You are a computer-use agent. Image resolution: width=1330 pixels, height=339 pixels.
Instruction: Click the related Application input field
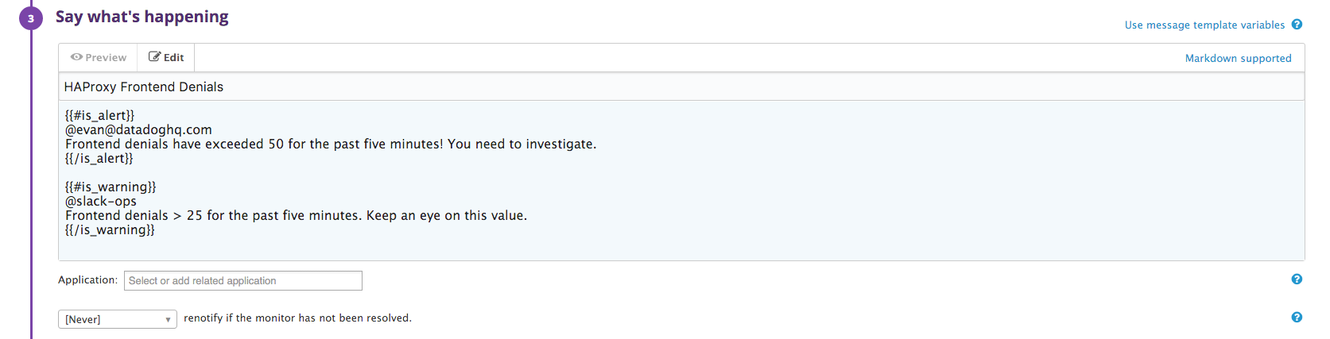pyautogui.click(x=242, y=280)
